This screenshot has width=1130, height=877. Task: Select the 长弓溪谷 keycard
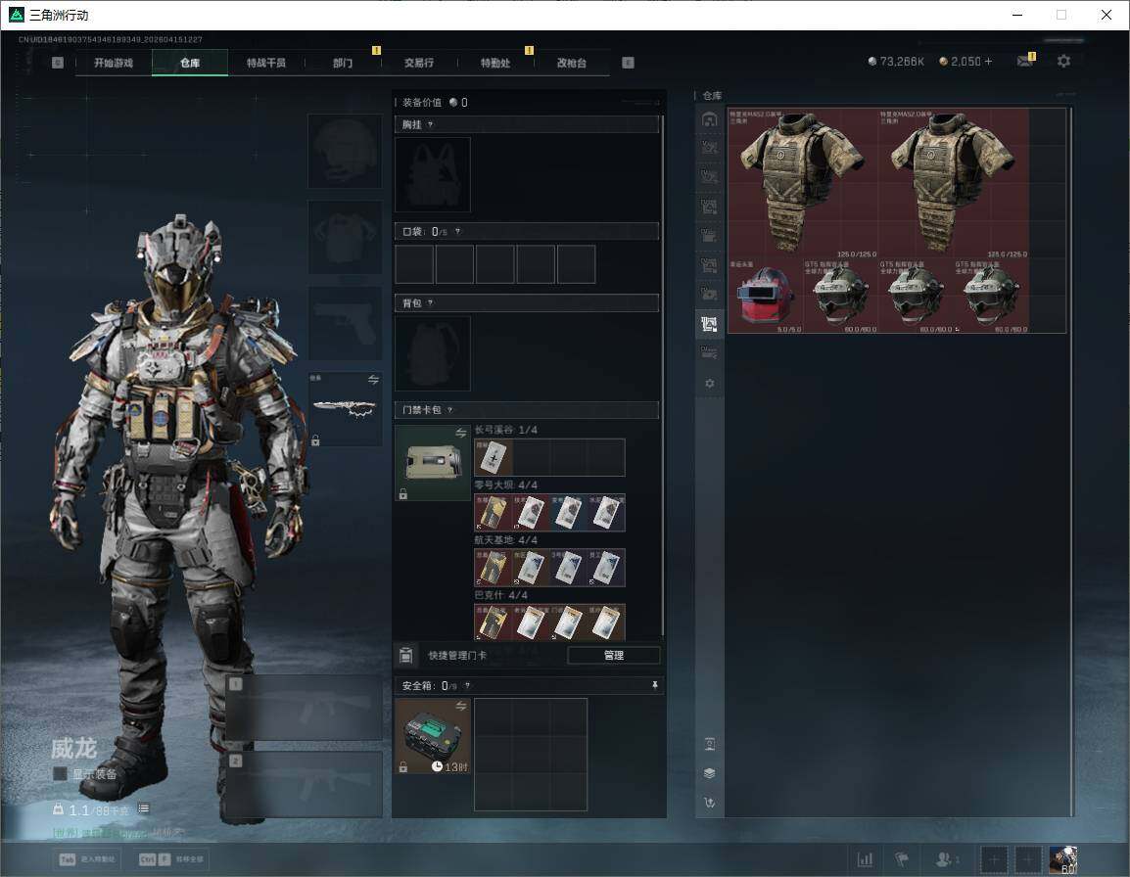pos(494,457)
